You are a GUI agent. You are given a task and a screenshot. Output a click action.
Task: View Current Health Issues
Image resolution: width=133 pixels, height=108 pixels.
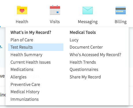coord(31,62)
